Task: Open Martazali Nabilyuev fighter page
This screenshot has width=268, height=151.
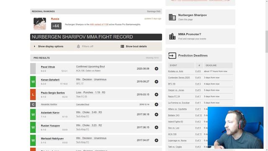Action: click(x=52, y=138)
